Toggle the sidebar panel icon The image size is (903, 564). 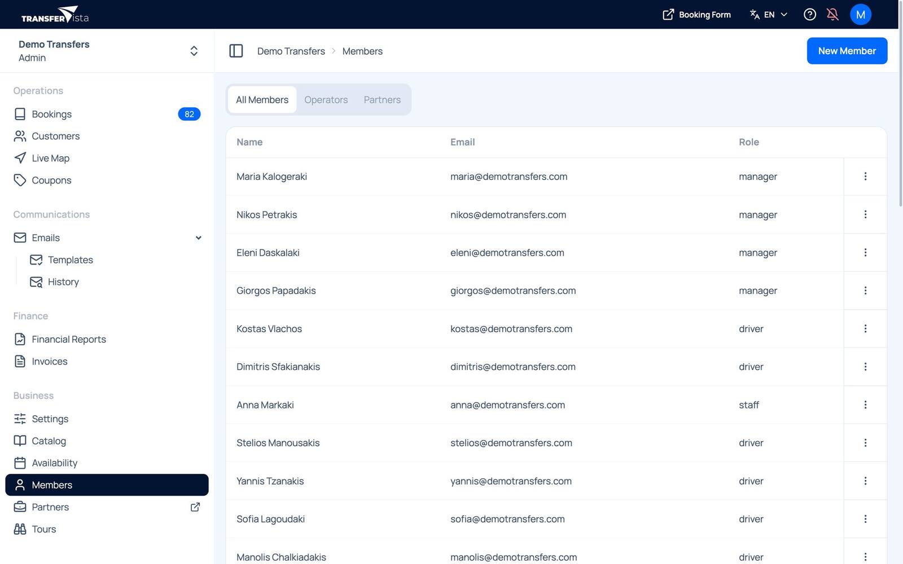(x=236, y=51)
